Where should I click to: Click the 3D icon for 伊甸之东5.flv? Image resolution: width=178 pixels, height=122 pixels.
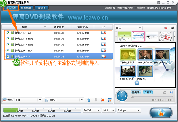click(103, 56)
